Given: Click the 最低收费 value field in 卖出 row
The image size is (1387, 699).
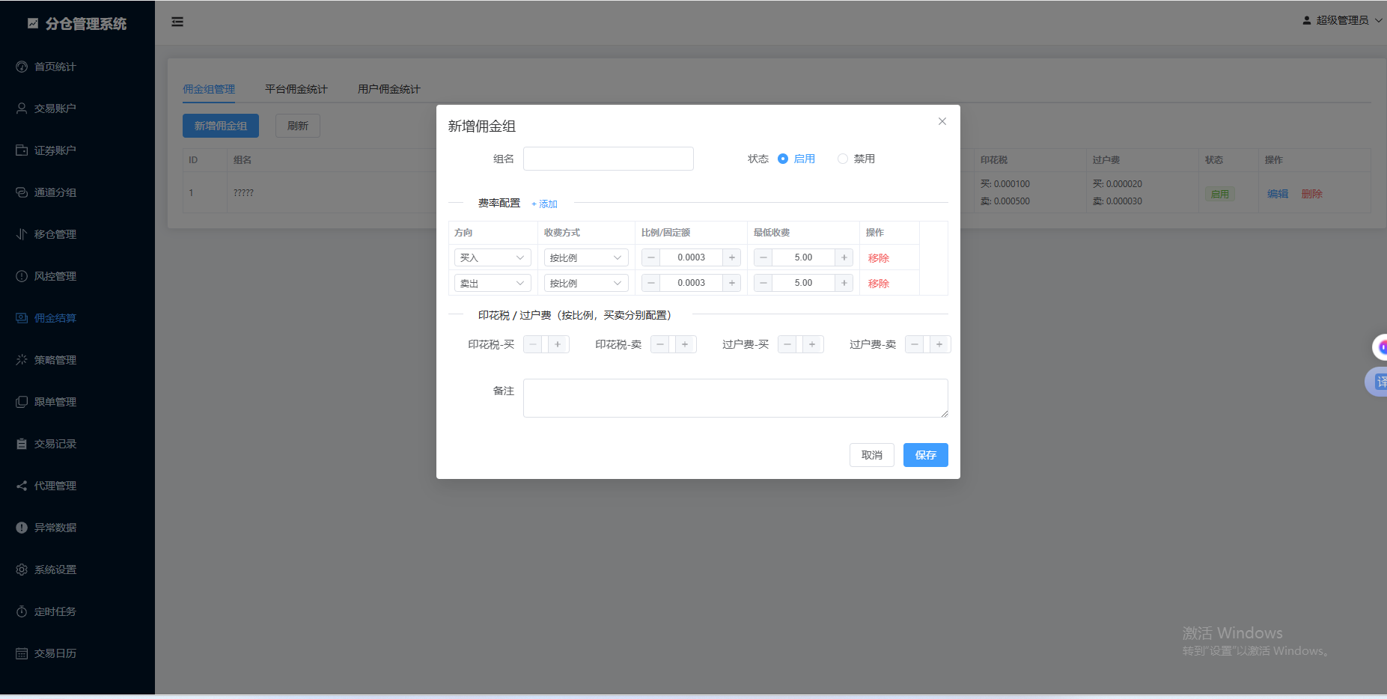Looking at the screenshot, I should [x=804, y=283].
